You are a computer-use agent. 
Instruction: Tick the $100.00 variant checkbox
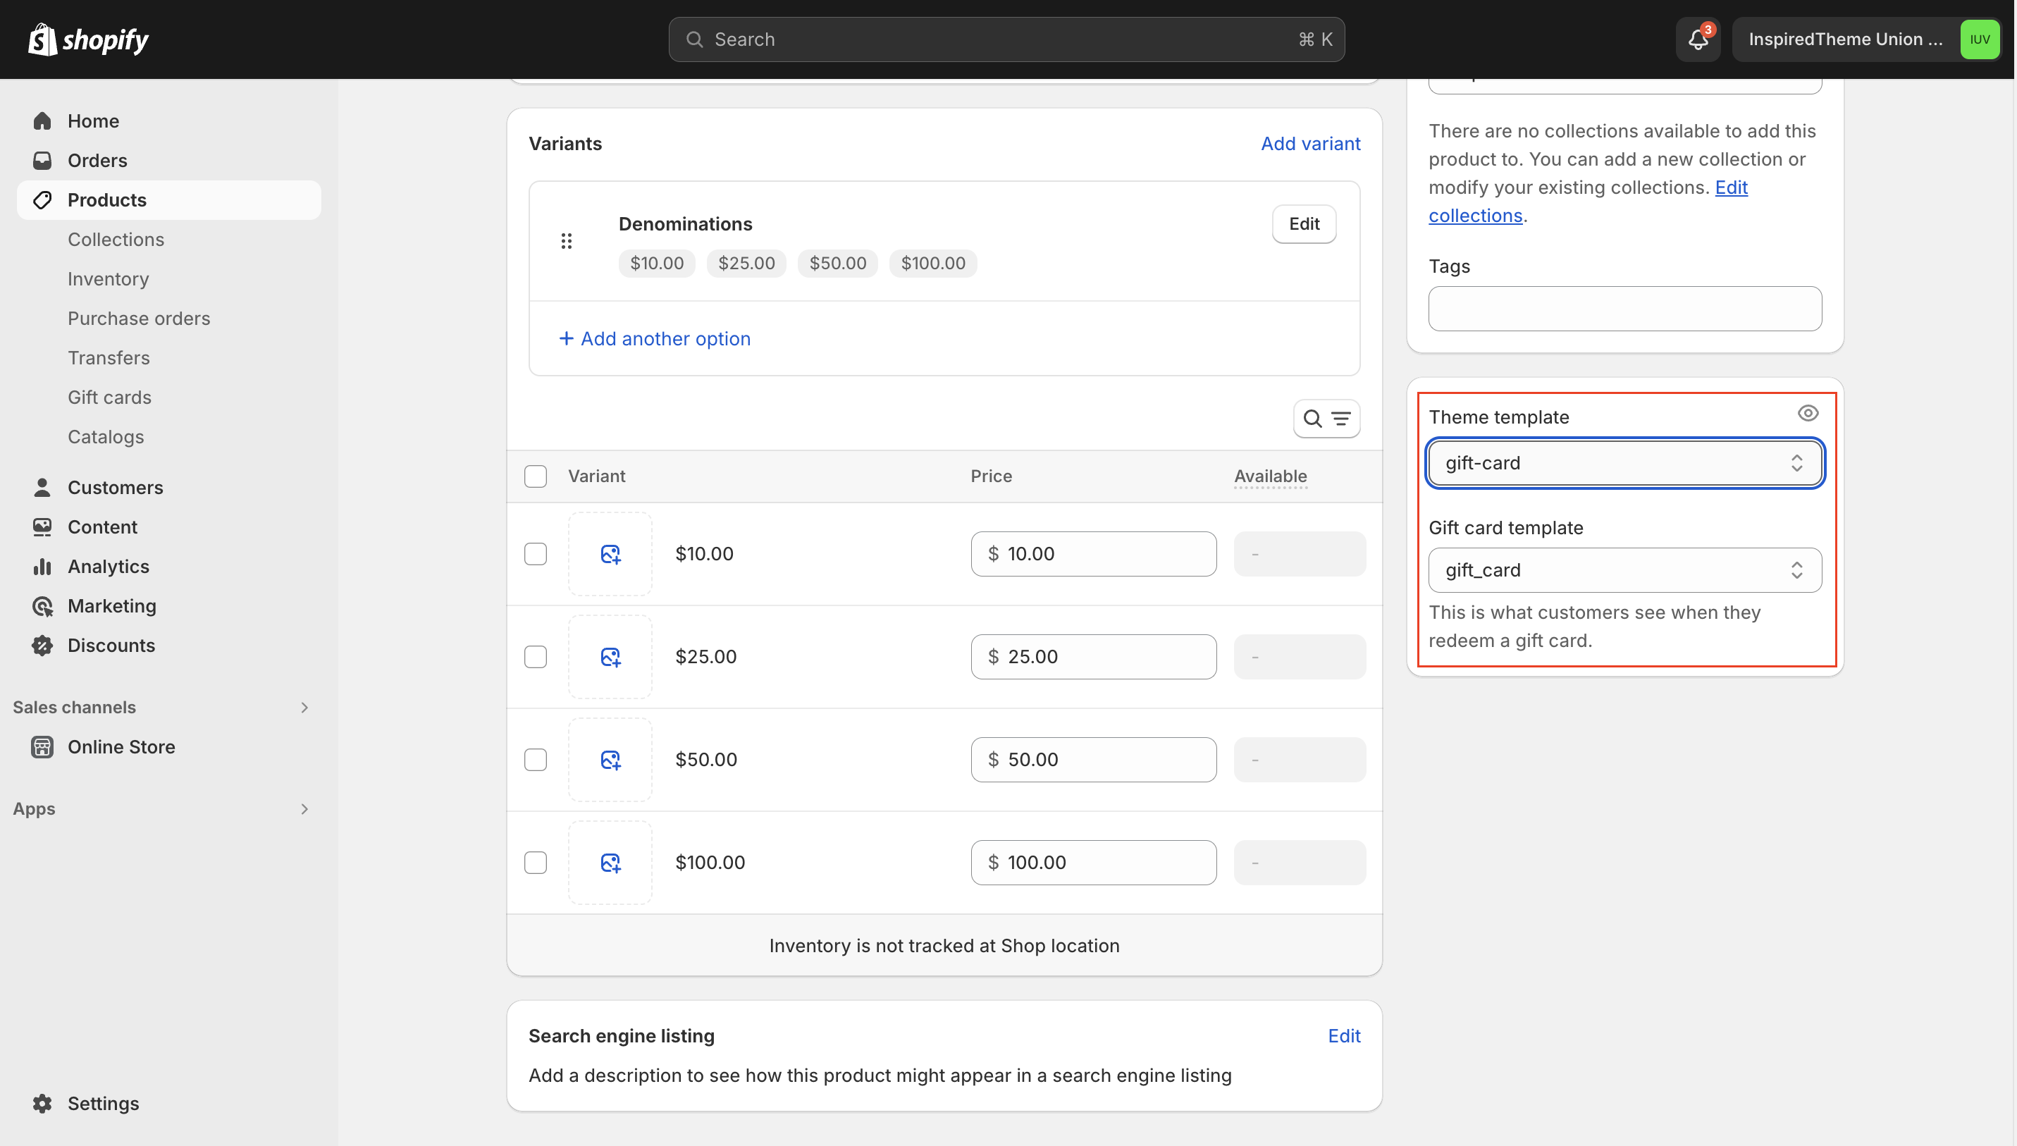tap(535, 863)
